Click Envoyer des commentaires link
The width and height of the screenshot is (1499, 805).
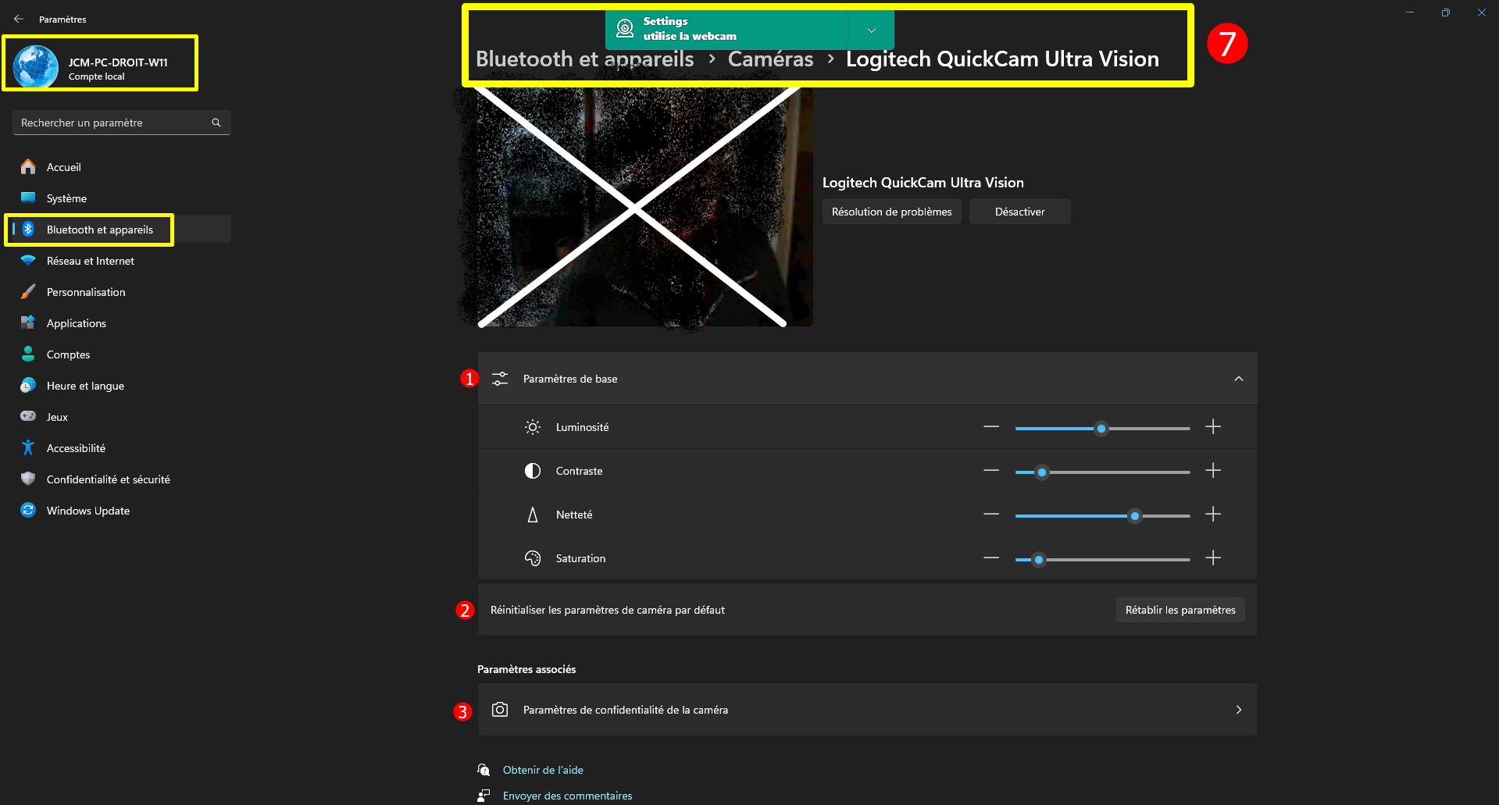[x=568, y=796]
